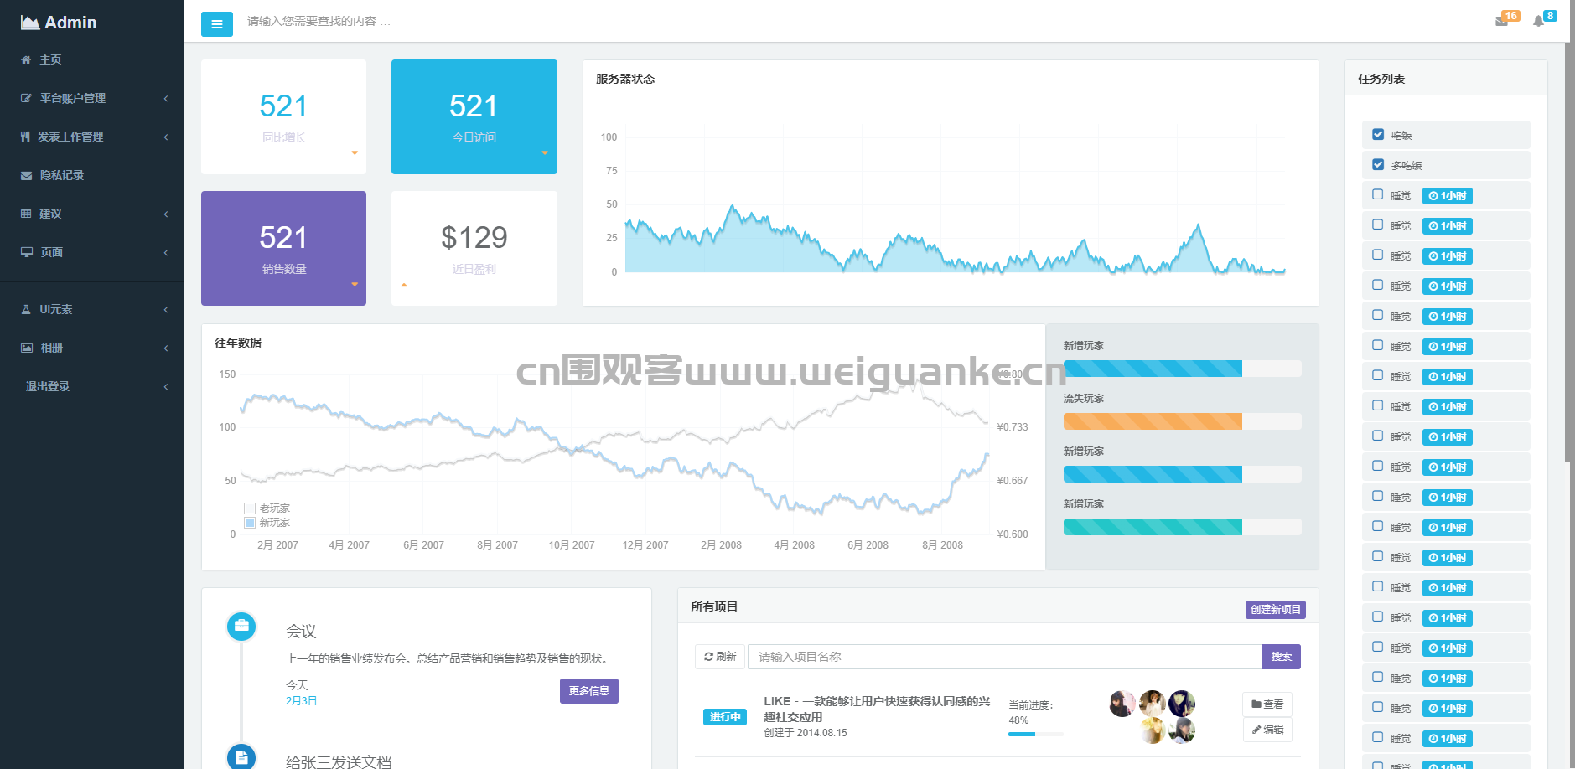
Task: Click the document timeline icon for 给张三发送文档
Action: (x=241, y=757)
